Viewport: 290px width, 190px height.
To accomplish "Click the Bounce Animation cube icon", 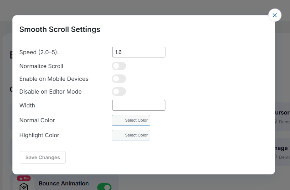I will click(x=24, y=186).
